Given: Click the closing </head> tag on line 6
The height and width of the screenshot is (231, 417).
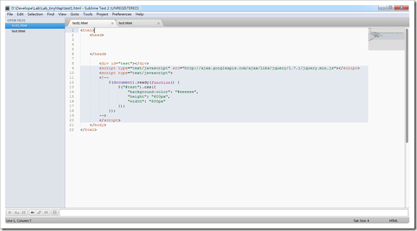Looking at the screenshot, I should point(98,54).
